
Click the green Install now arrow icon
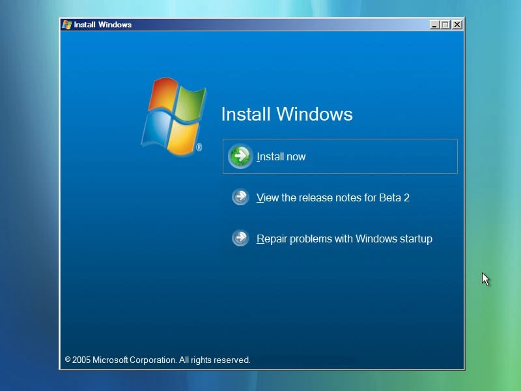(x=240, y=156)
